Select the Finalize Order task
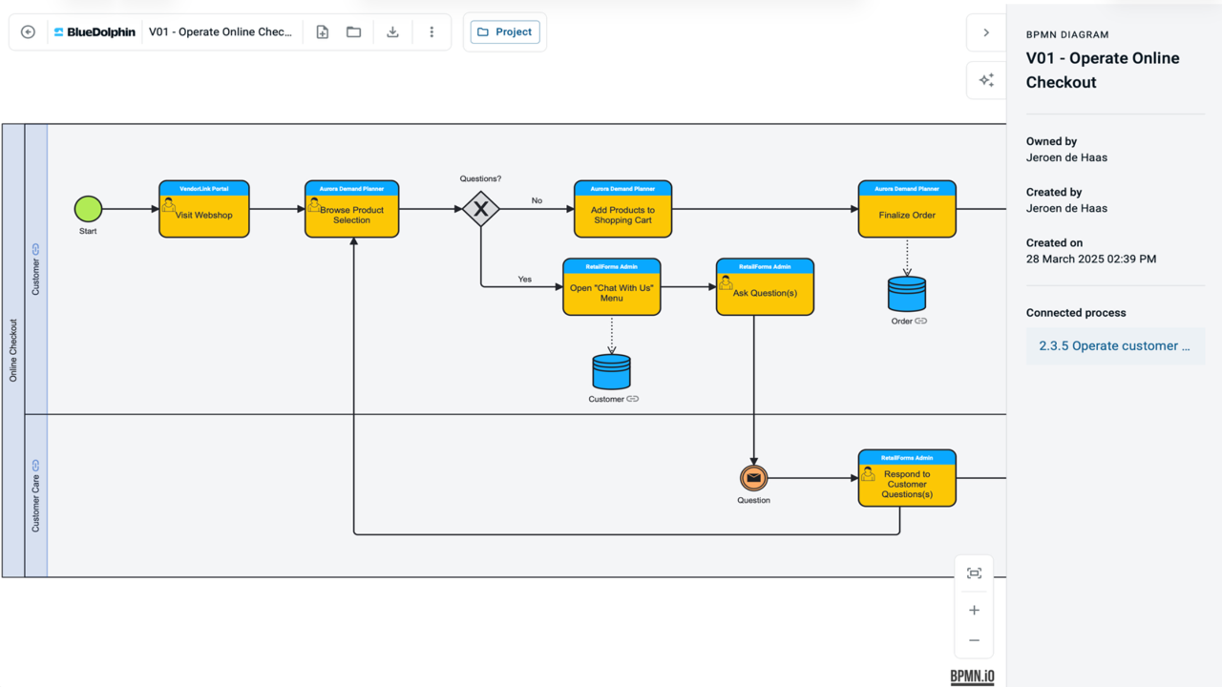Image resolution: width=1222 pixels, height=687 pixels. tap(907, 209)
